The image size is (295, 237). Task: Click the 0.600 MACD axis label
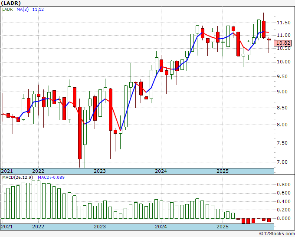coord(284,193)
